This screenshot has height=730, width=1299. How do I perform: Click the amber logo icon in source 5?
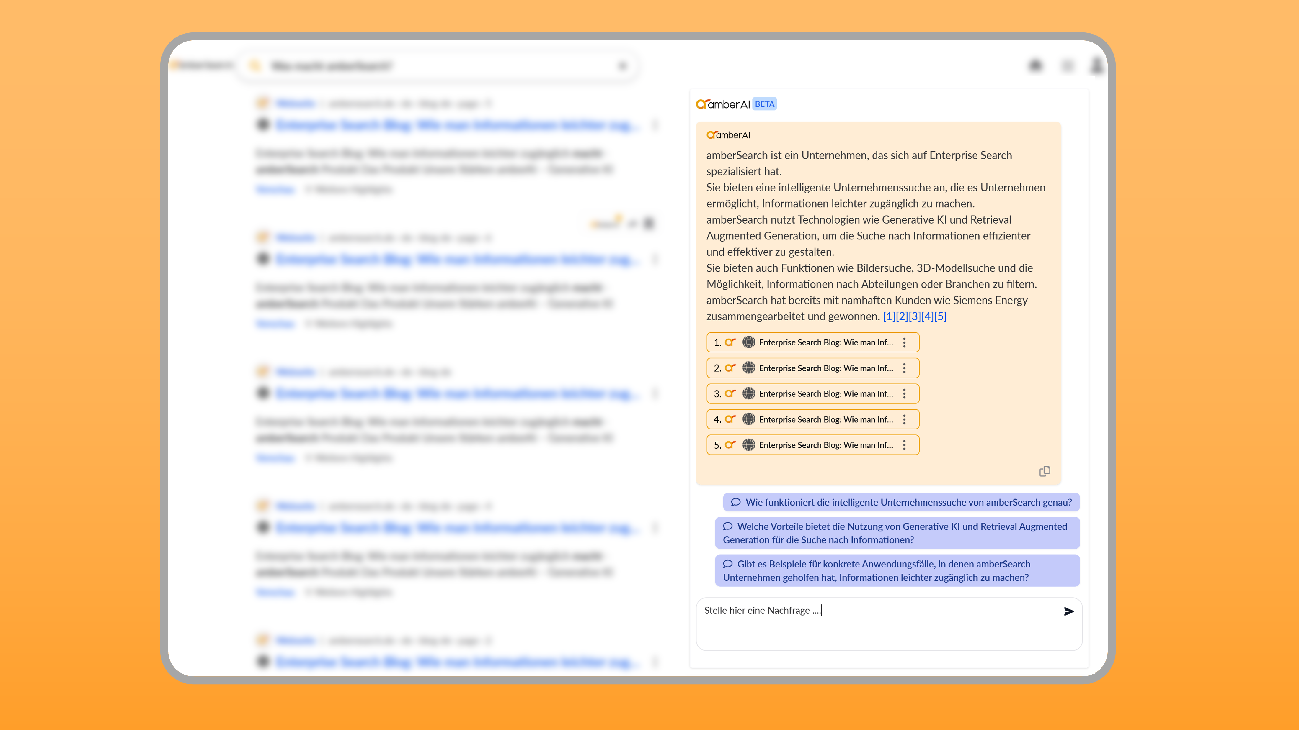coord(730,445)
